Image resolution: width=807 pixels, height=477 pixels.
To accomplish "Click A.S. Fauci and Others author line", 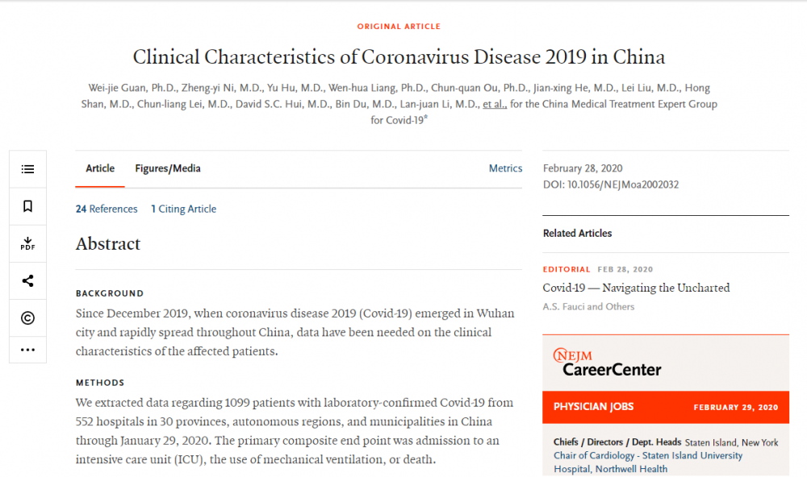I will tap(588, 307).
